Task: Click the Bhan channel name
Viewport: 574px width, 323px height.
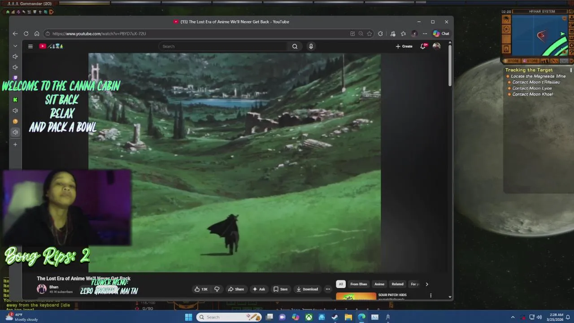Action: (x=54, y=287)
